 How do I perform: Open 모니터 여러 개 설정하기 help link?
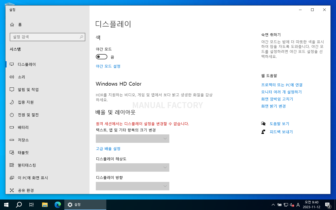tap(281, 92)
